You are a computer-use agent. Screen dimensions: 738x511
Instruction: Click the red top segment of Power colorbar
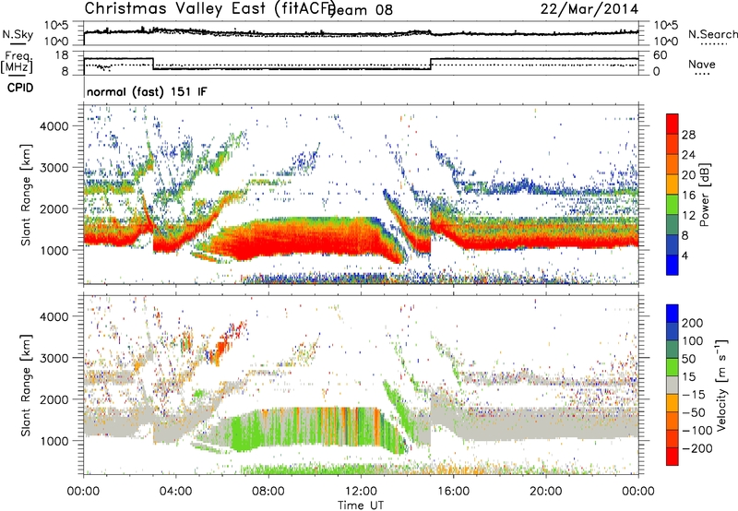tap(673, 124)
